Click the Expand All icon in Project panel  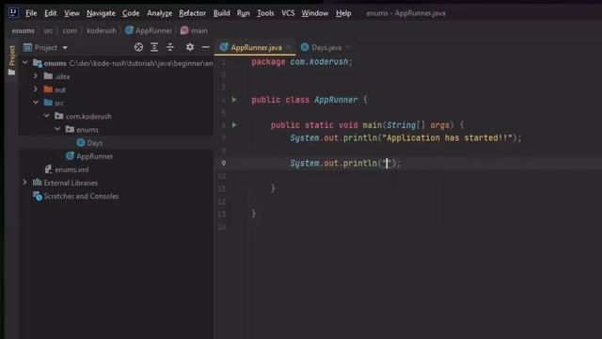pyautogui.click(x=154, y=47)
